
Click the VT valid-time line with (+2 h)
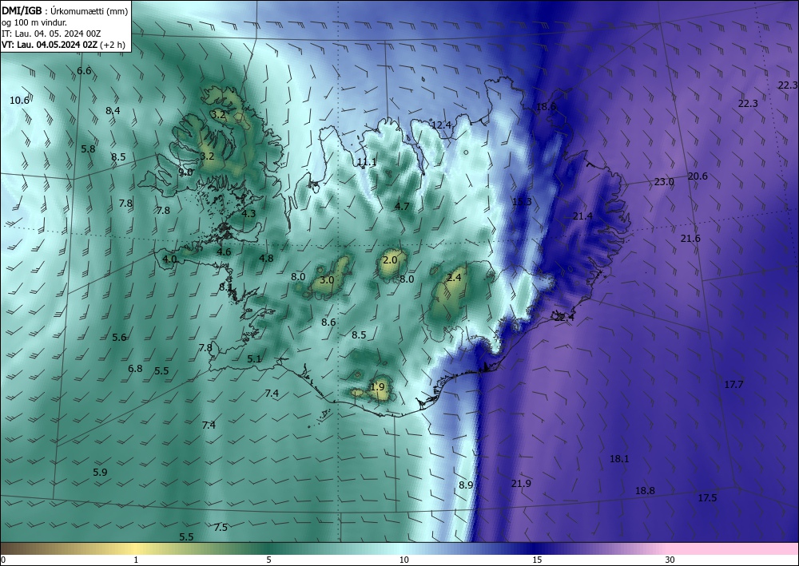point(63,45)
